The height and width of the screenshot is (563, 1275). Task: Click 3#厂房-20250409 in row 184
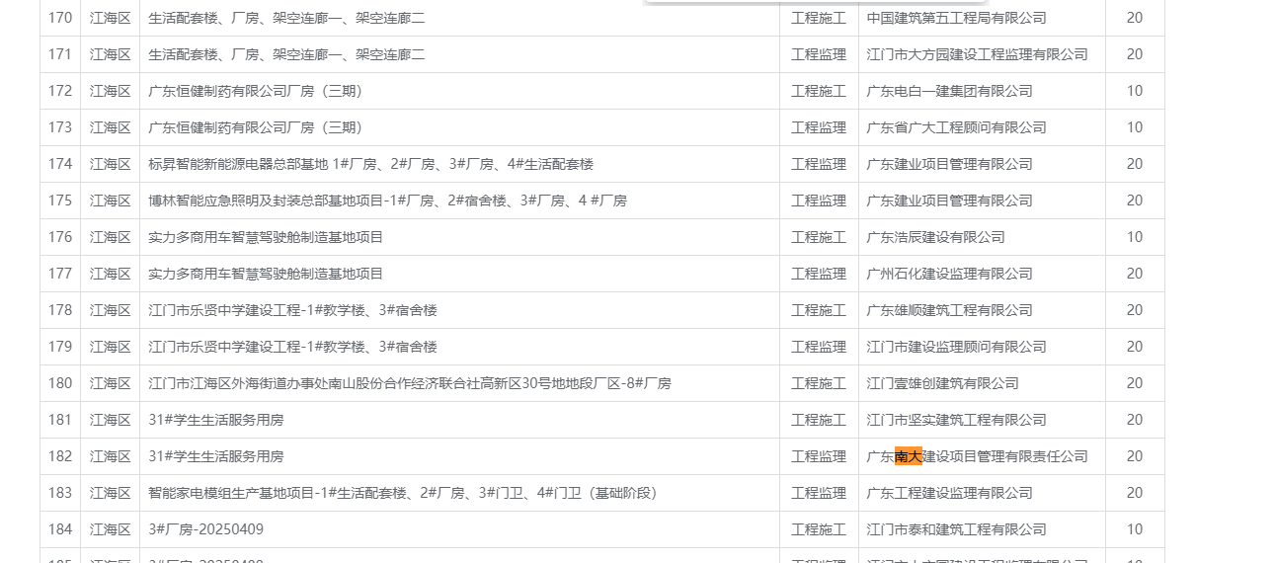[205, 529]
